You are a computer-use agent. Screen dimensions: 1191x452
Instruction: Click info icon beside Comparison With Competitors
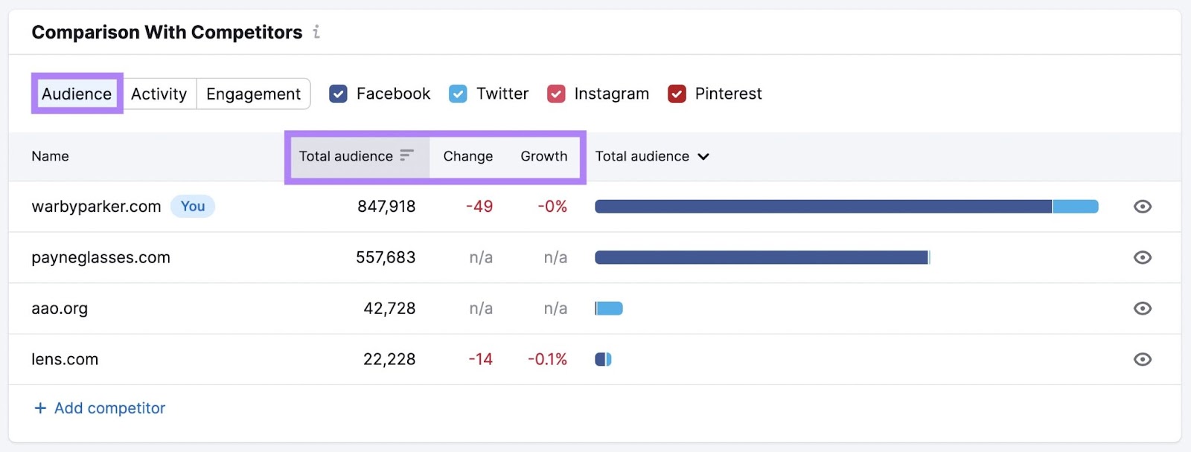[x=316, y=32]
